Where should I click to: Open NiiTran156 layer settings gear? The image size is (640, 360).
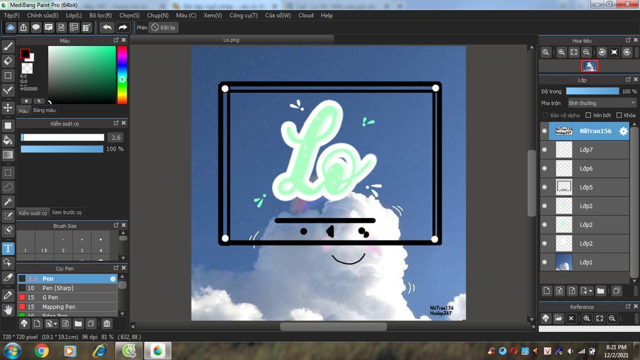pos(623,131)
